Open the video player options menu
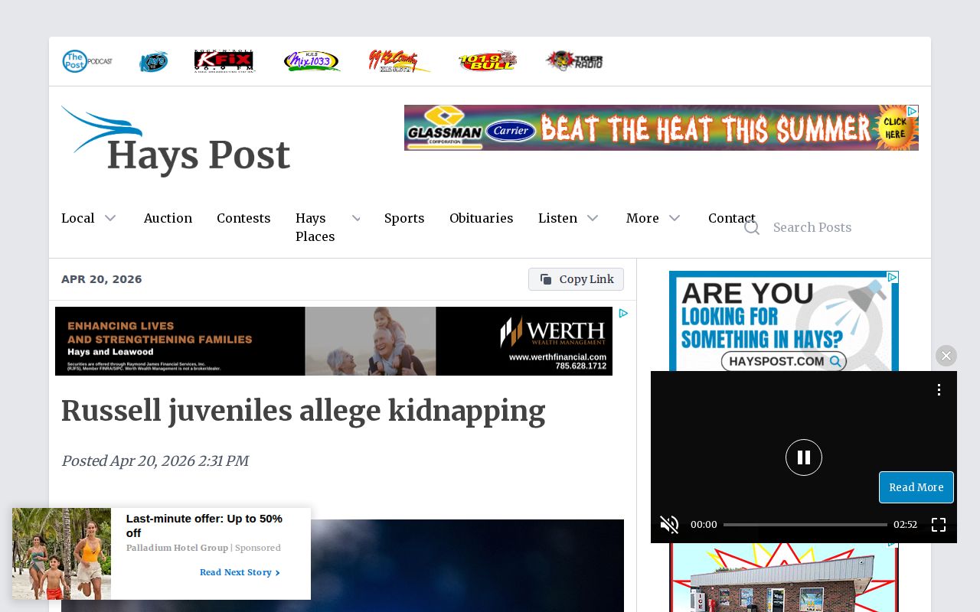980x612 pixels. coord(939,390)
